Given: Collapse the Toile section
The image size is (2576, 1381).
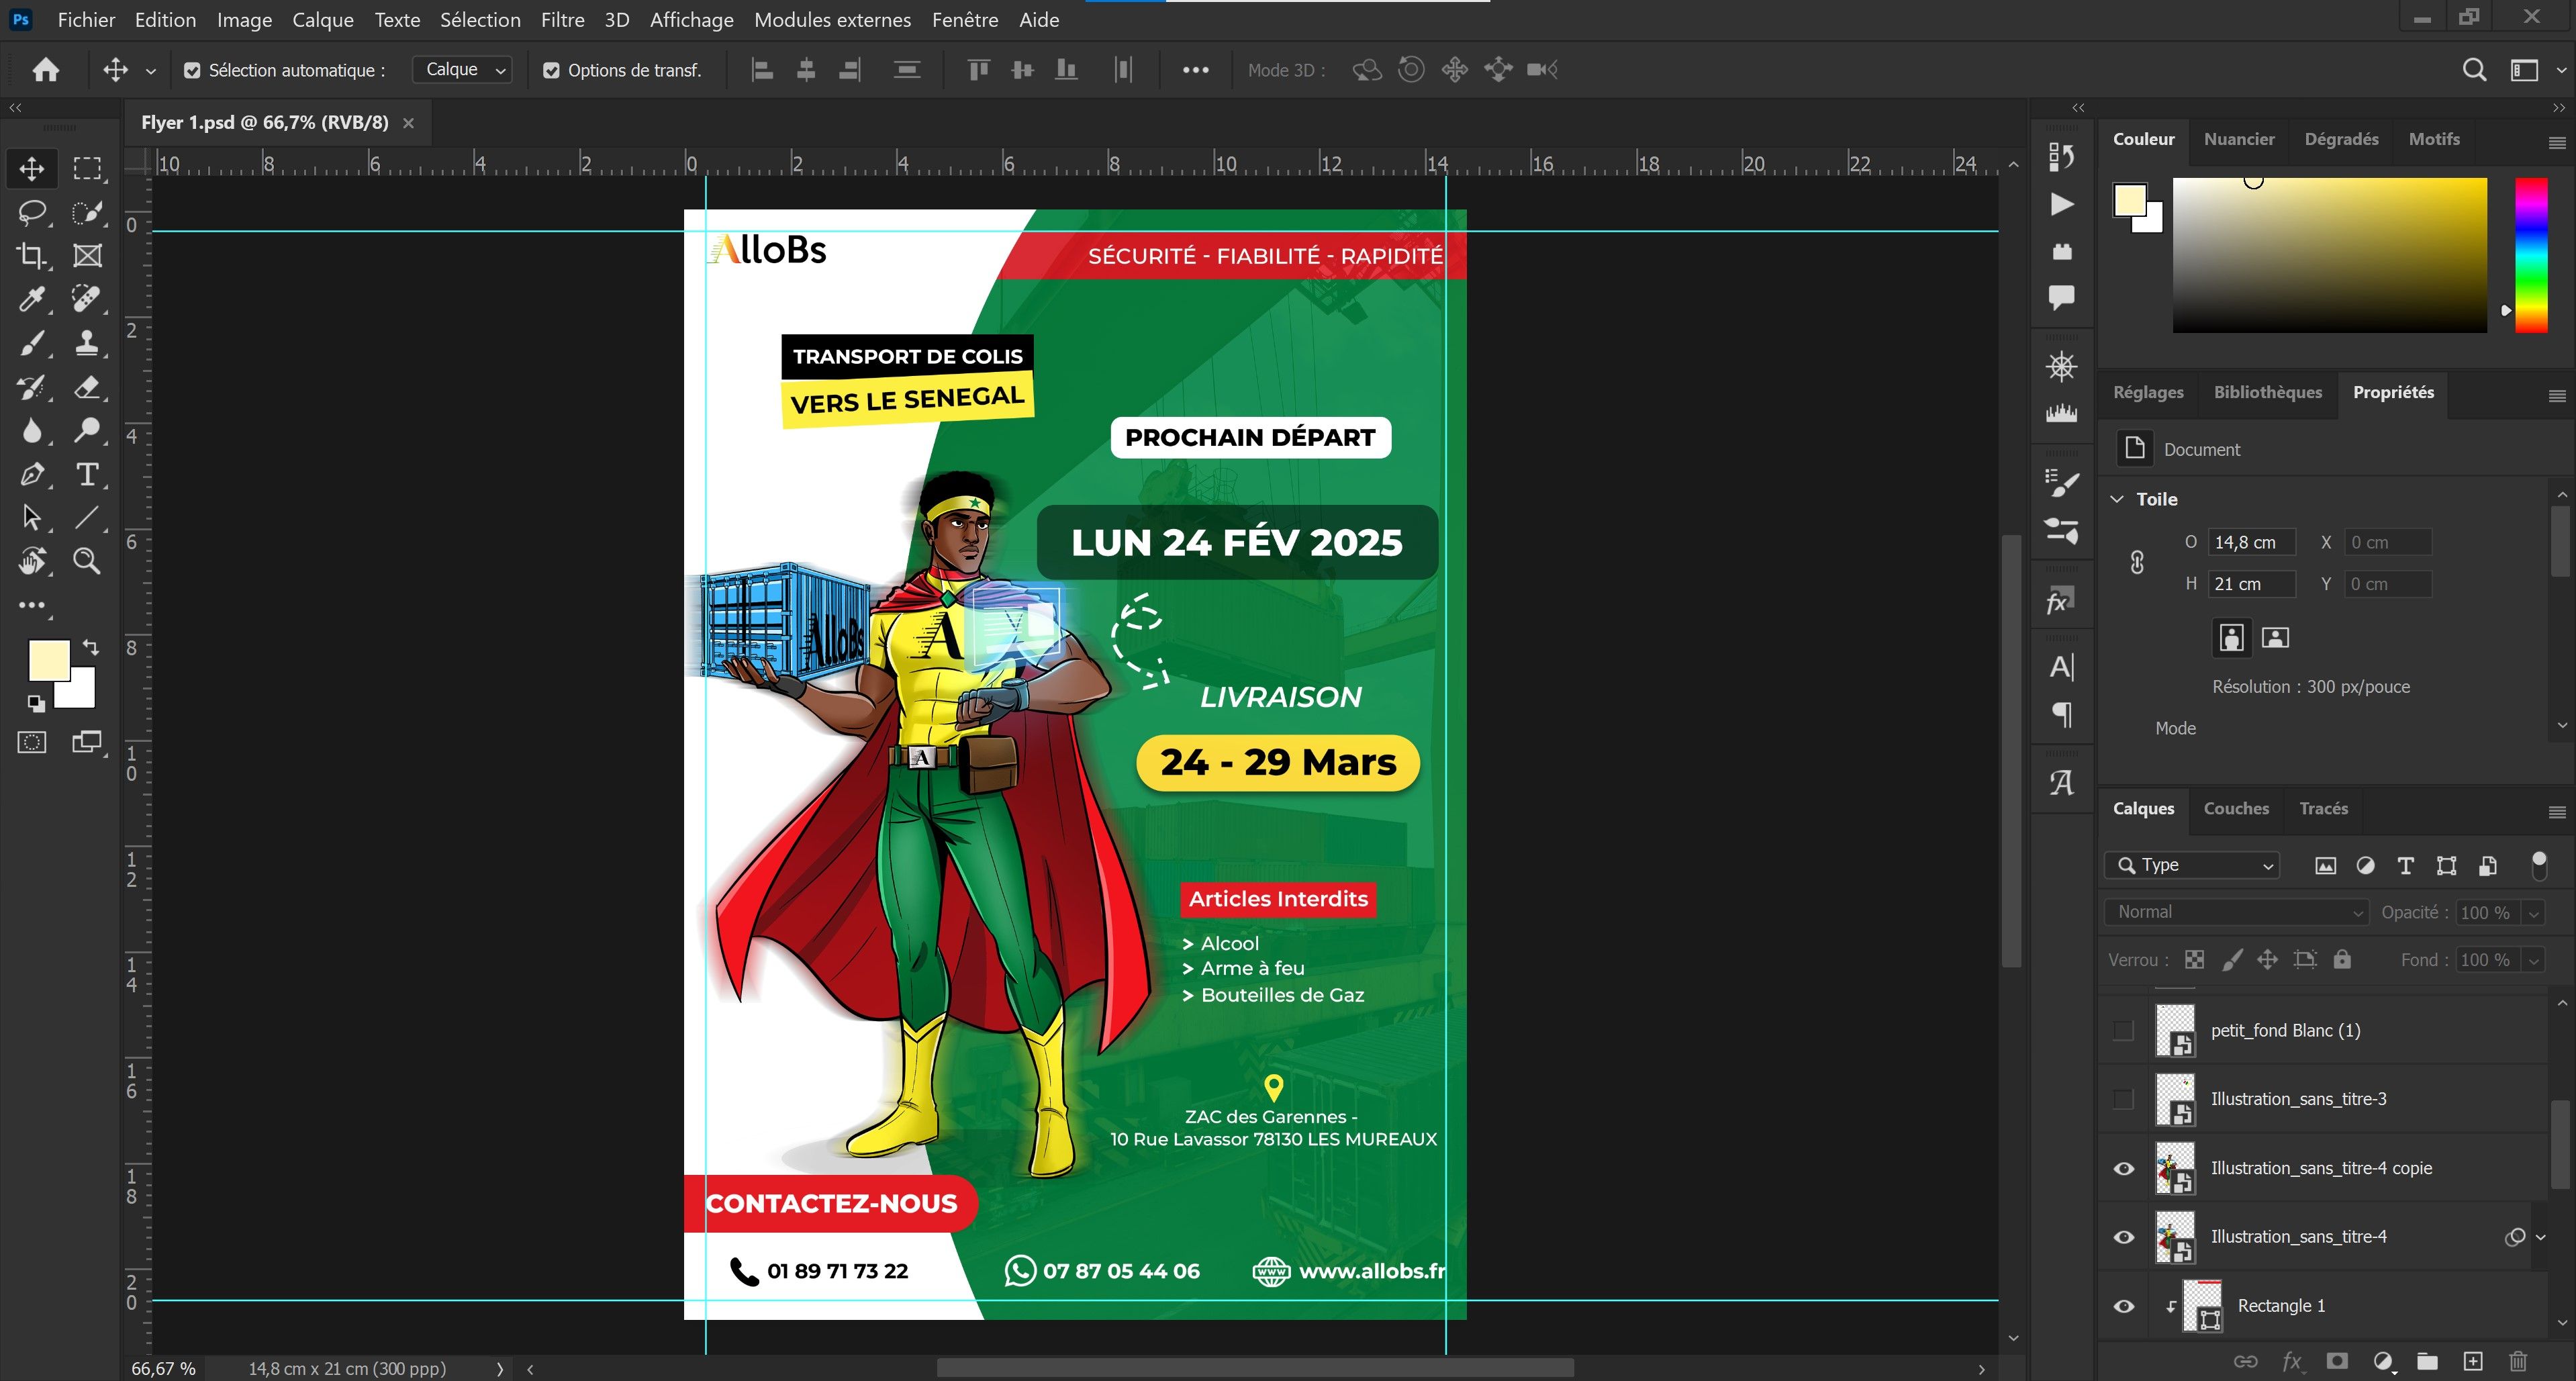Looking at the screenshot, I should point(2117,499).
